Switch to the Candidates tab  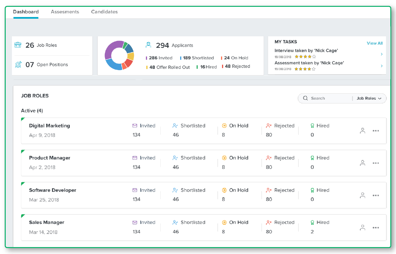104,12
